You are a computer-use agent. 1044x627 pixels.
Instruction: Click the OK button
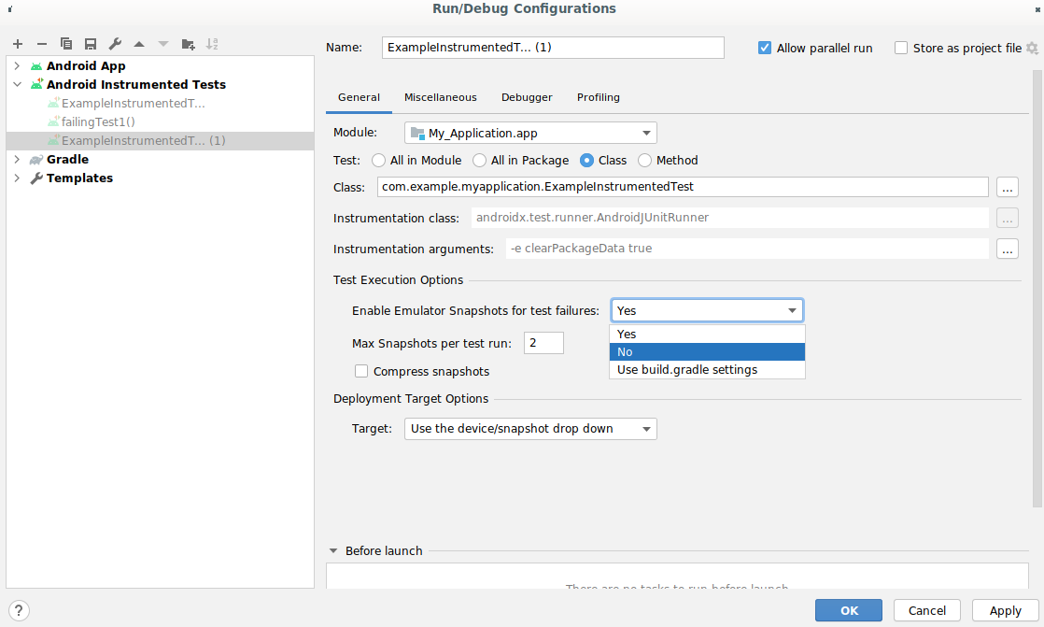click(848, 610)
